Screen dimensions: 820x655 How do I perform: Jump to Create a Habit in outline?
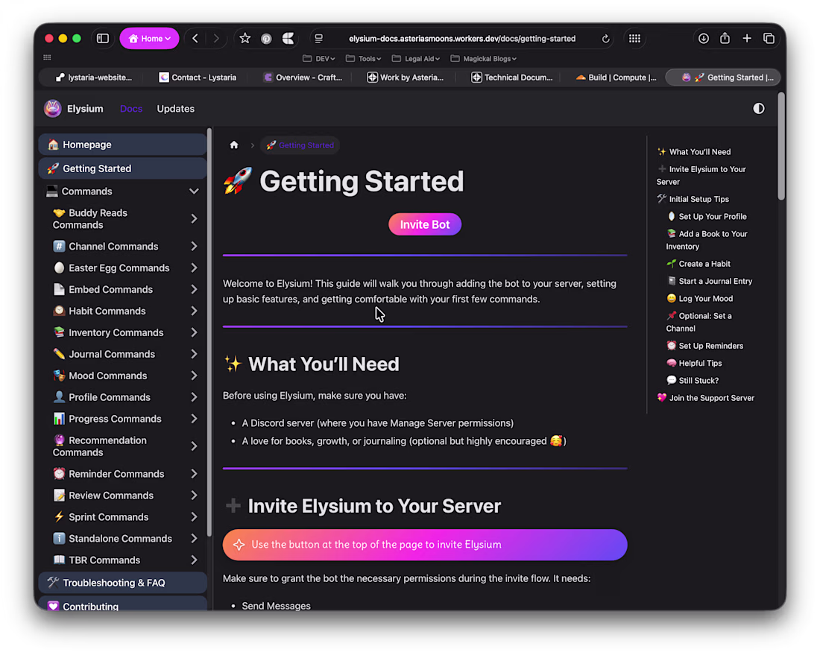(x=698, y=264)
